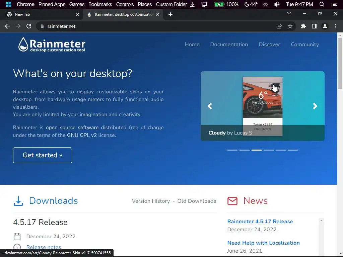The height and width of the screenshot is (257, 343).
Task: Open the Pinned Apps menu
Action: [x=52, y=4]
